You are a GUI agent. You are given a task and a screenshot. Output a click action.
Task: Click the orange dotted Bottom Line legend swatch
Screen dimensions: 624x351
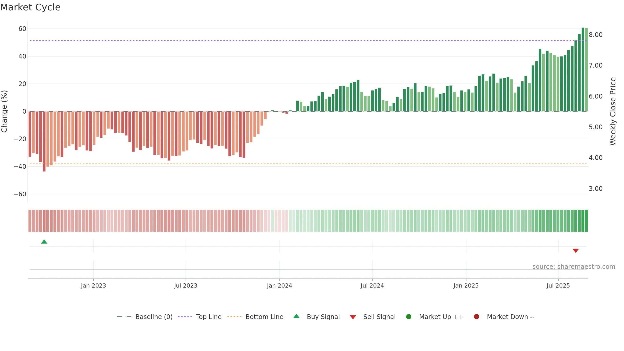pos(234,317)
